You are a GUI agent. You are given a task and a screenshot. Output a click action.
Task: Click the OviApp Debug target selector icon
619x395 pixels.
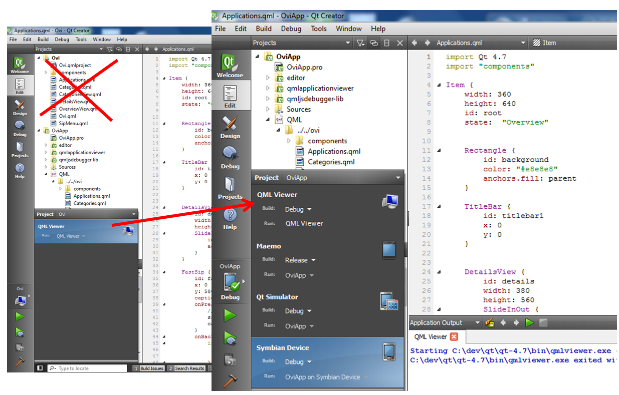pyautogui.click(x=231, y=284)
